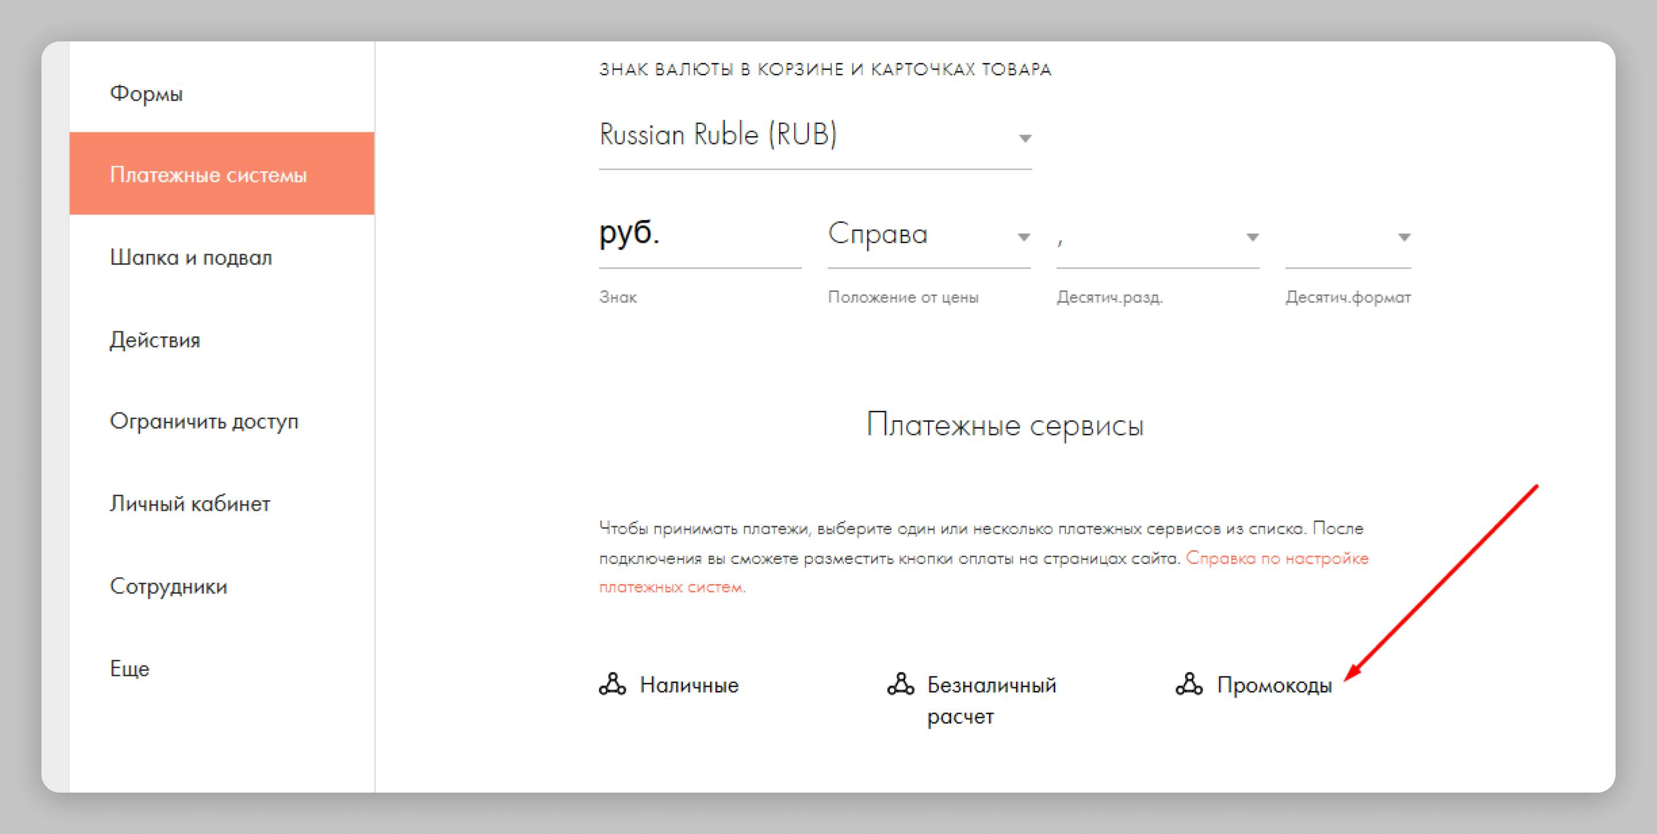Open the Формы settings section

click(x=147, y=94)
